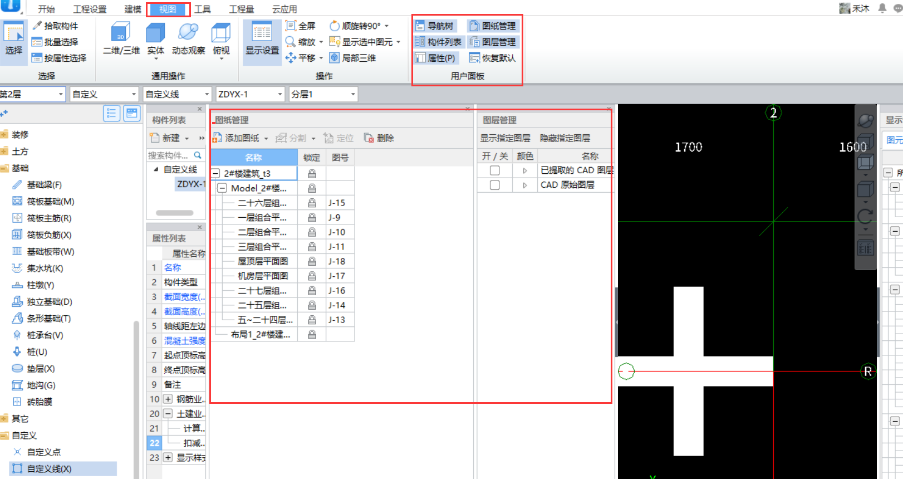
Task: Toggle lock for 布局1_2#楼建 row
Action: click(312, 334)
